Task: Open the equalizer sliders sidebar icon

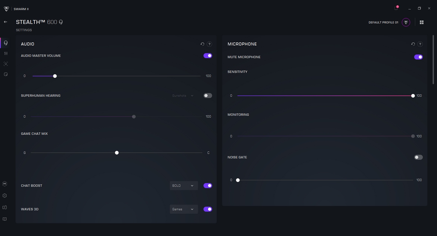Action: coord(6,53)
